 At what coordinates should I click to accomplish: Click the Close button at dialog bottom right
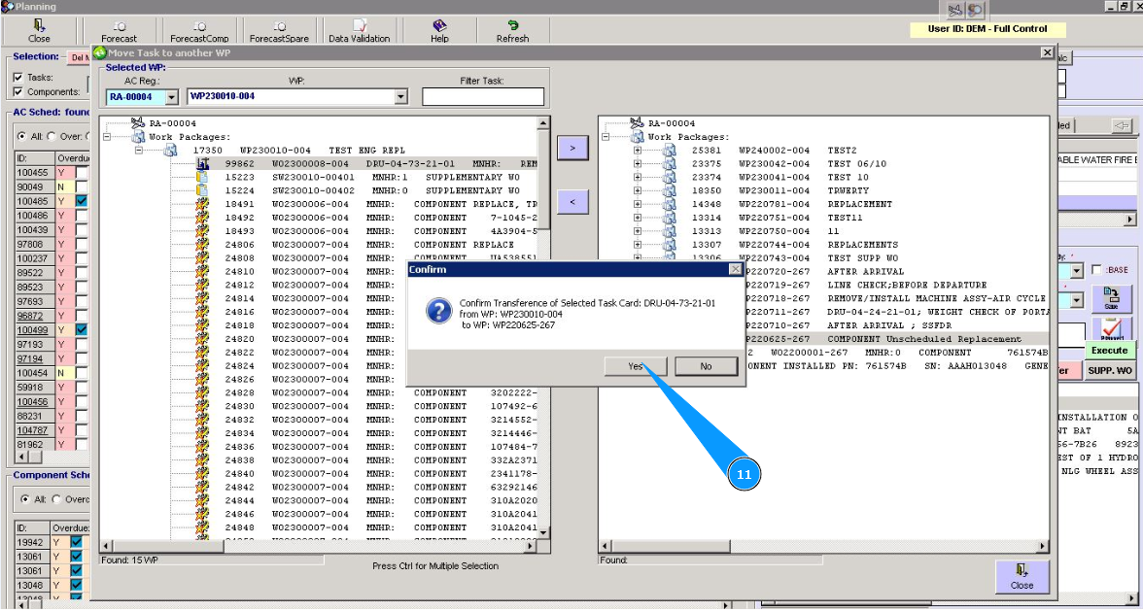pyautogui.click(x=1022, y=576)
